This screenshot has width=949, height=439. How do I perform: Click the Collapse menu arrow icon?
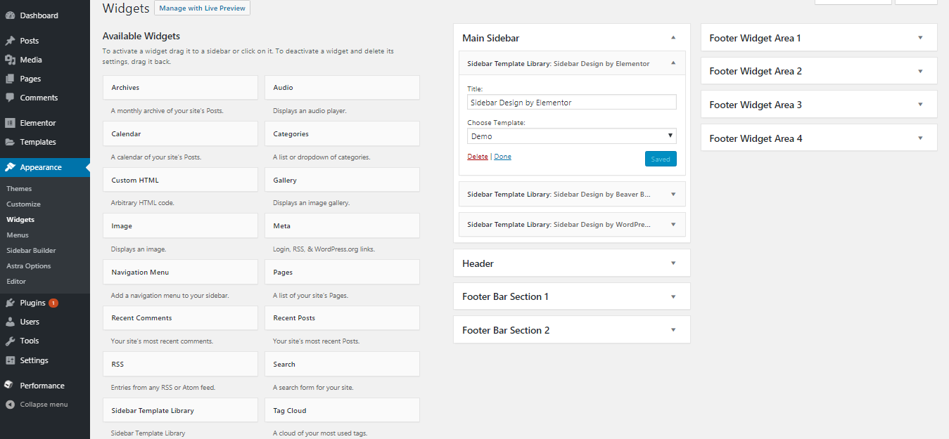tap(10, 405)
